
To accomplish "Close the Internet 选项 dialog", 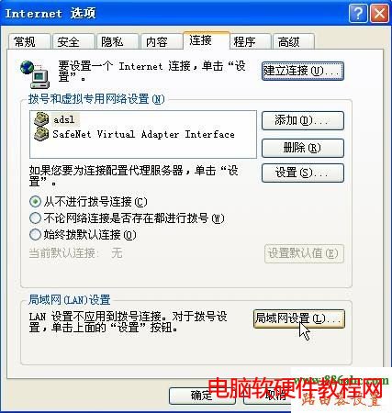I will pyautogui.click(x=379, y=14).
